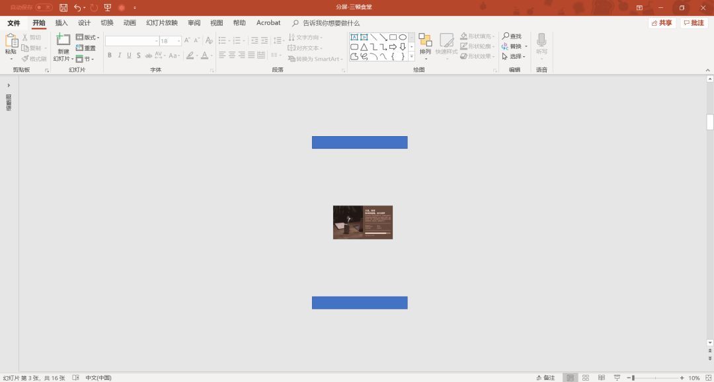Image resolution: width=714 pixels, height=382 pixels.
Task: Toggle the 自动保存 (AutoSave) switch
Action: [x=44, y=7]
